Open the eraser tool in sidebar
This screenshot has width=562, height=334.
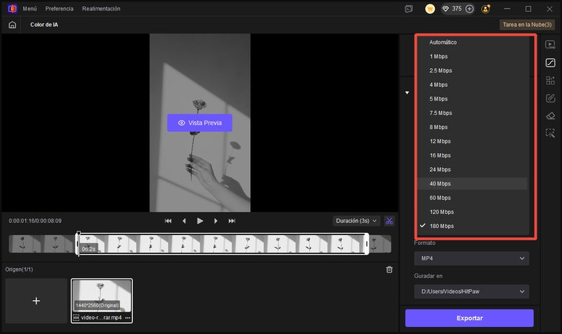tap(551, 115)
